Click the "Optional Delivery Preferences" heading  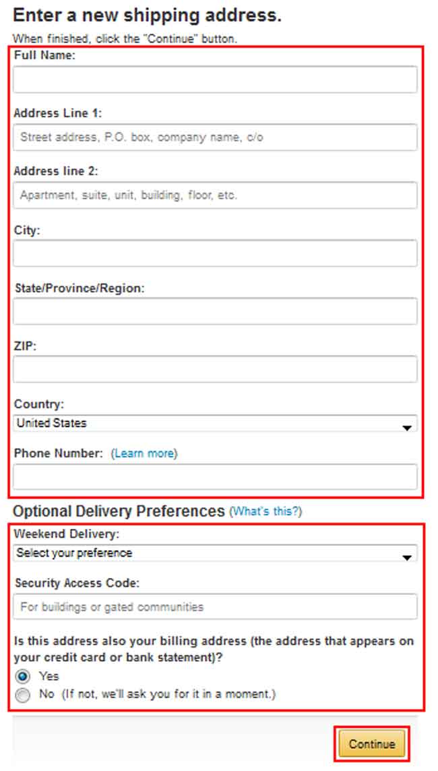click(119, 511)
